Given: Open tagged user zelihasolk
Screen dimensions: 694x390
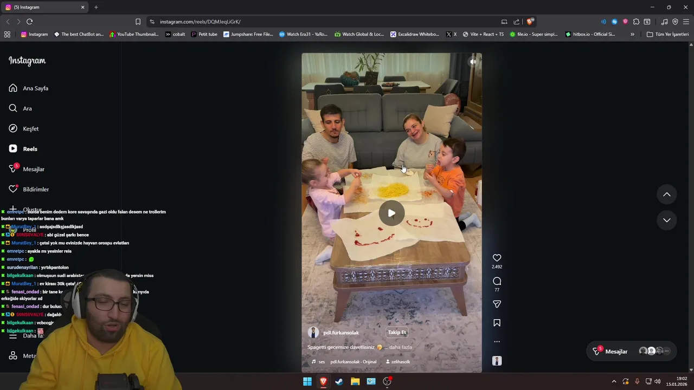Looking at the screenshot, I should click(x=397, y=362).
